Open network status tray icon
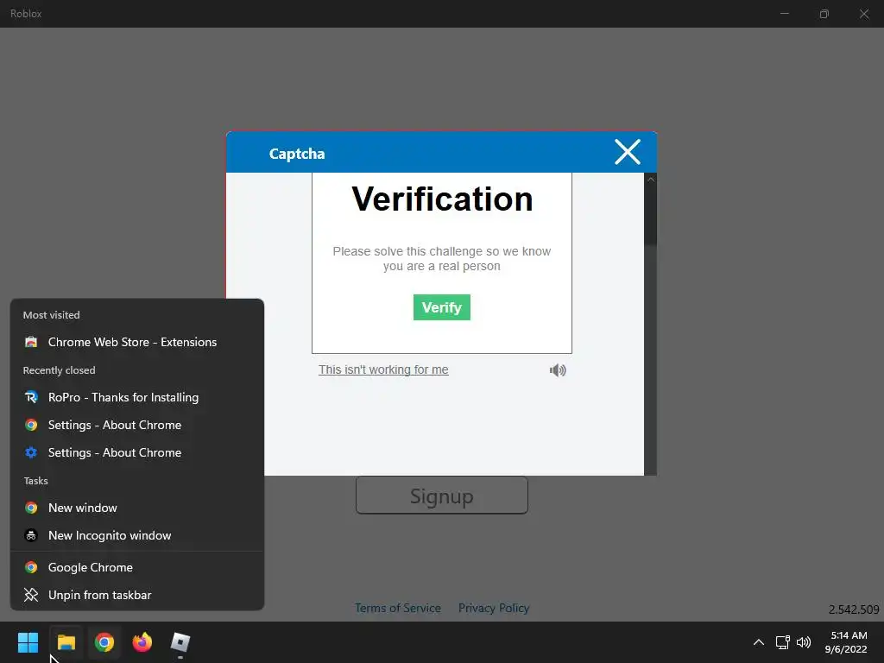This screenshot has width=884, height=663. point(782,642)
